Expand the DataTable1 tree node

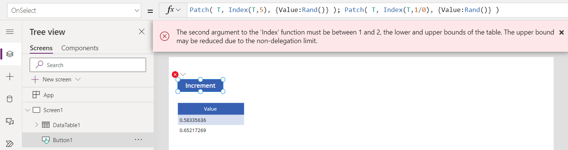click(36, 125)
